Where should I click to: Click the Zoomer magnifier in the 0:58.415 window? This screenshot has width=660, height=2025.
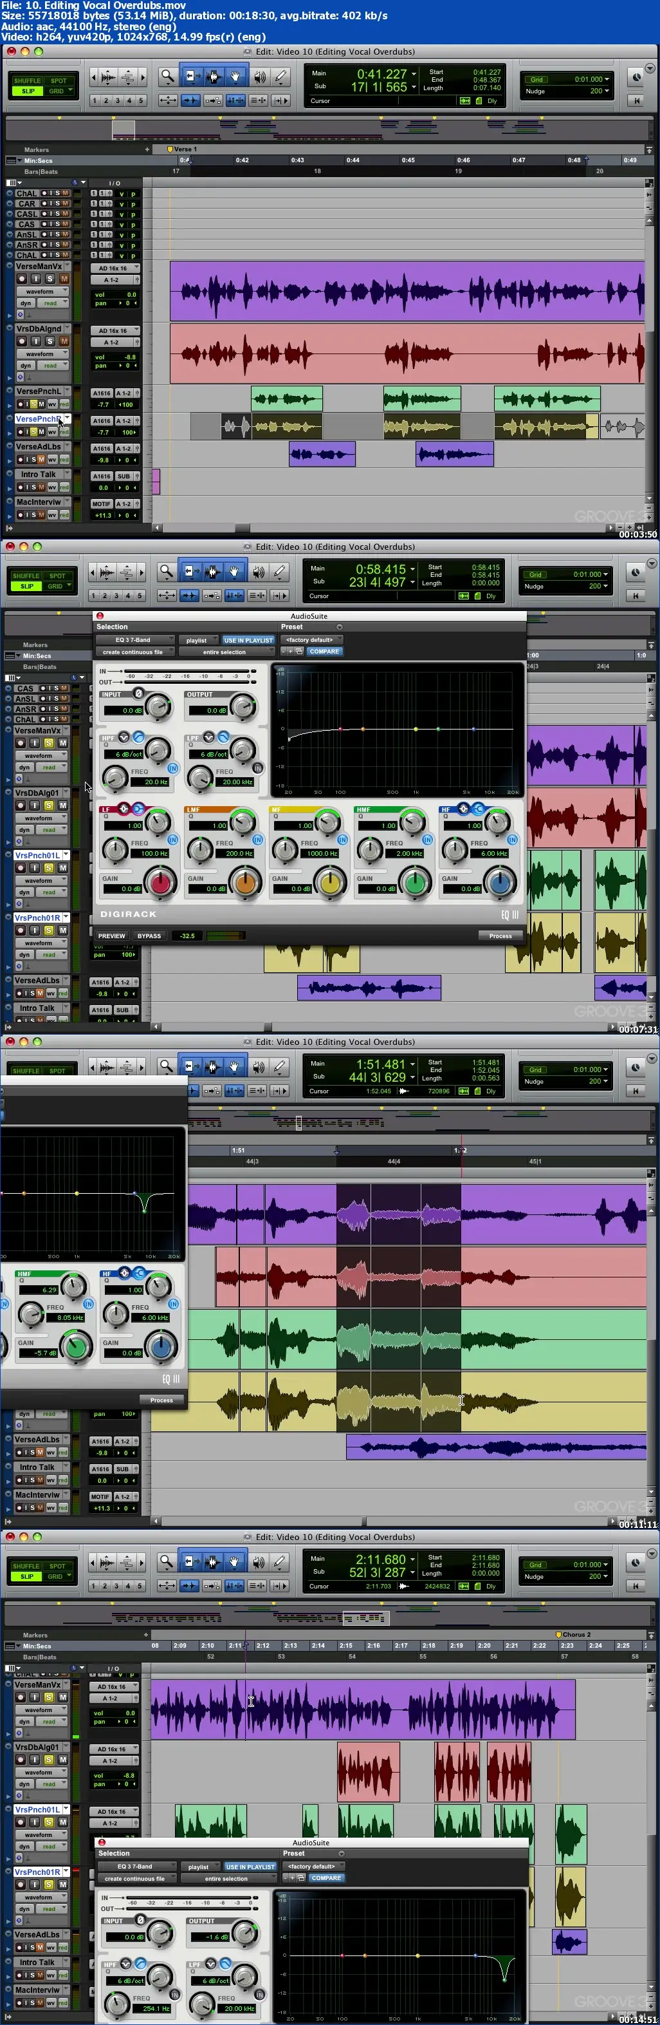pos(167,572)
